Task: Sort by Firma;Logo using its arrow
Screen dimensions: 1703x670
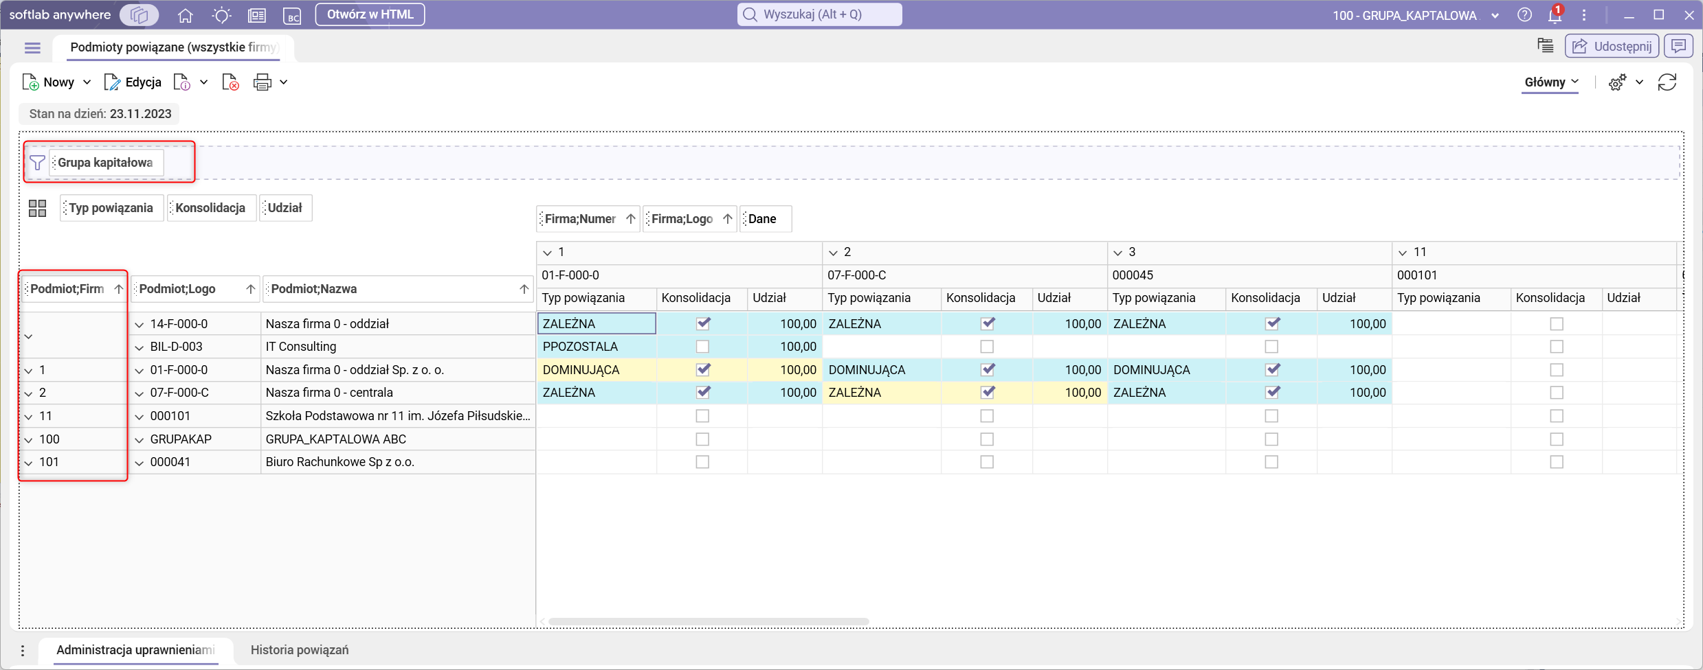Action: [x=727, y=219]
